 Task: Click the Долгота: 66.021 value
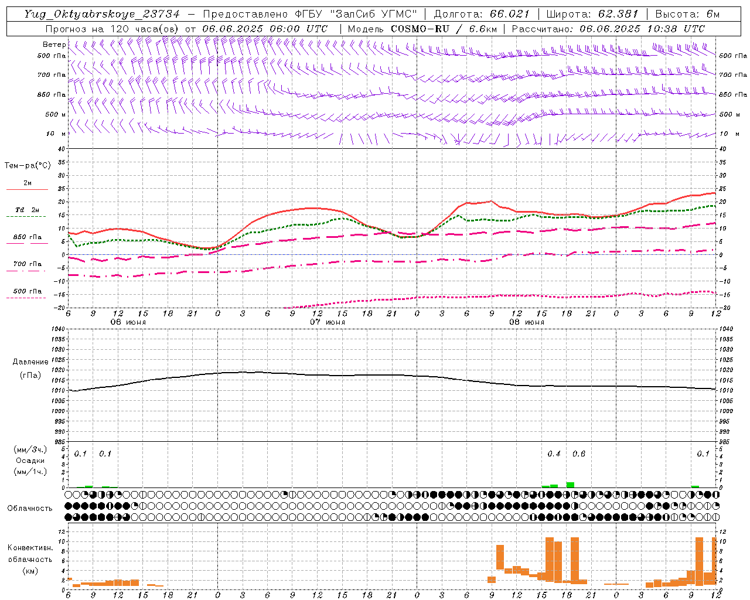(481, 14)
